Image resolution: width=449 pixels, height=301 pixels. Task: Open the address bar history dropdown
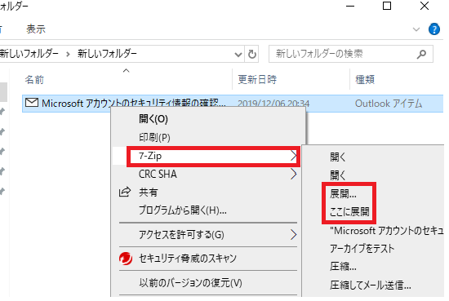coord(238,54)
